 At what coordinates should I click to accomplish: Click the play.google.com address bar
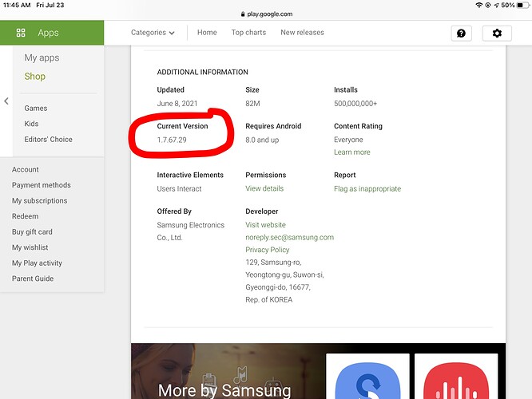click(266, 14)
